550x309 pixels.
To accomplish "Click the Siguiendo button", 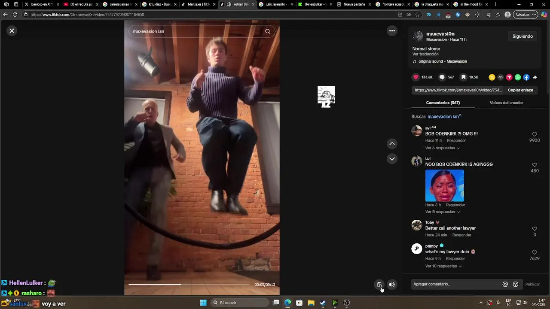I will 522,36.
